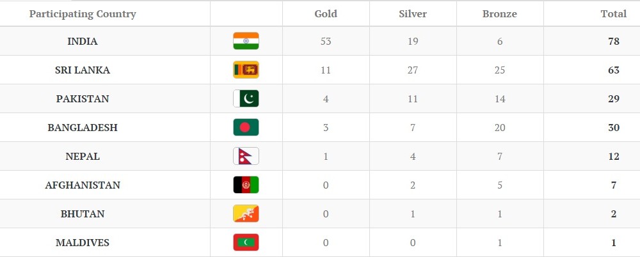Click the Silver column header

[x=413, y=14]
